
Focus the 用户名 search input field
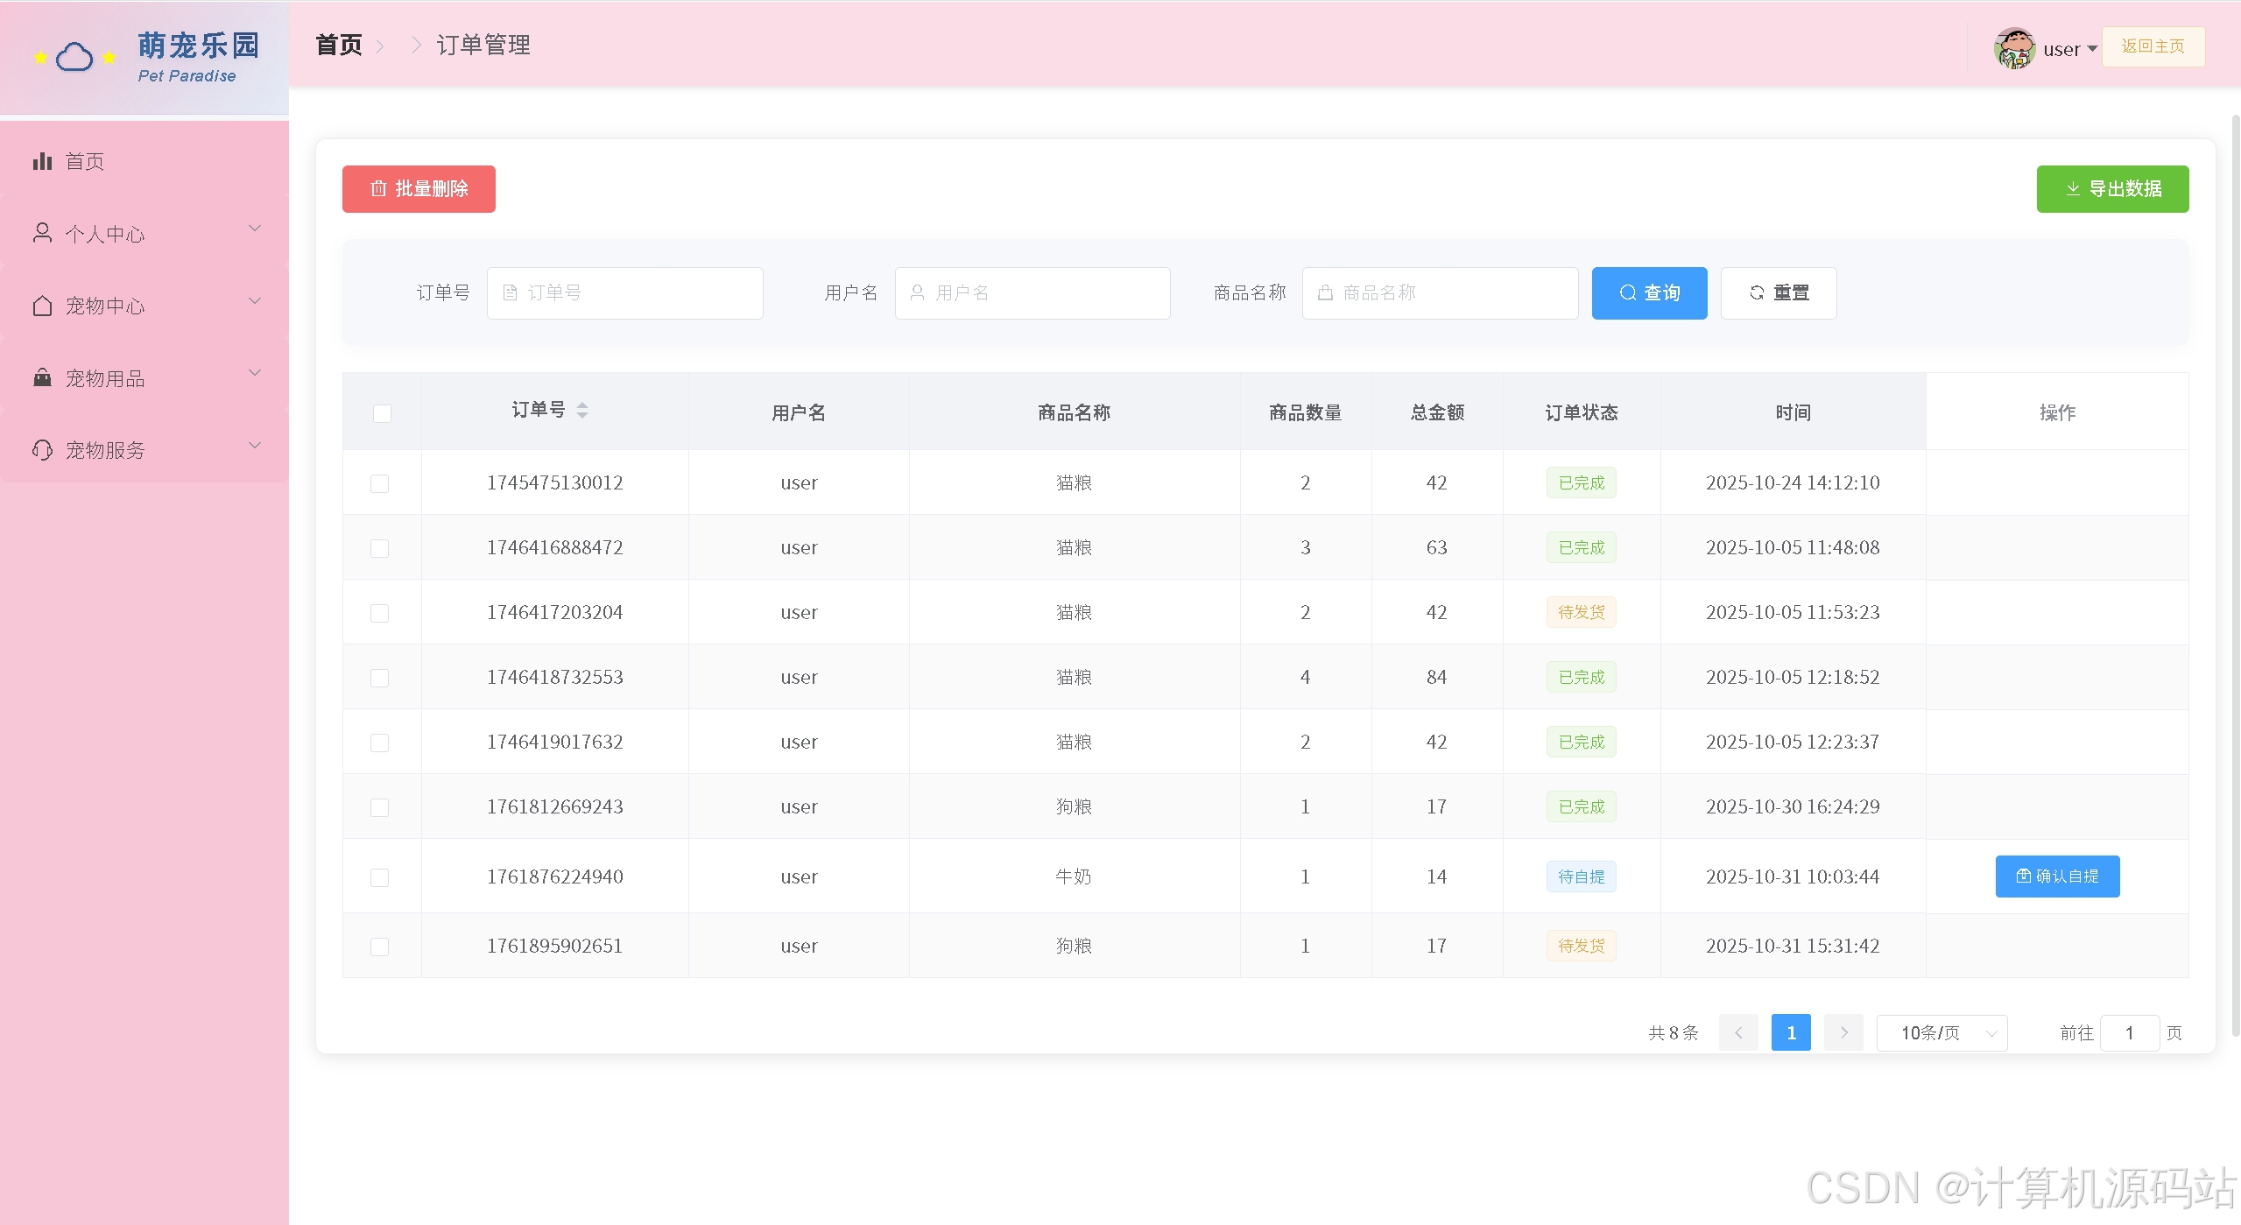(x=1032, y=292)
